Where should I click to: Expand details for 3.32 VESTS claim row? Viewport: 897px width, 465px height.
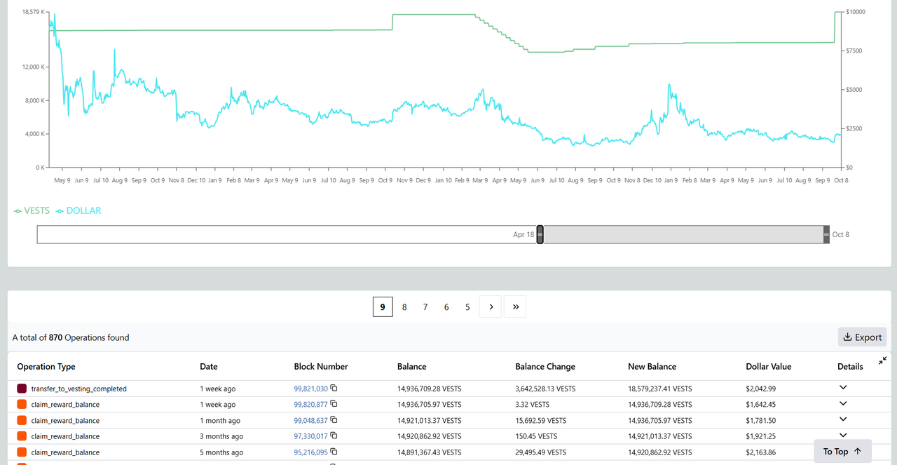[x=842, y=403]
